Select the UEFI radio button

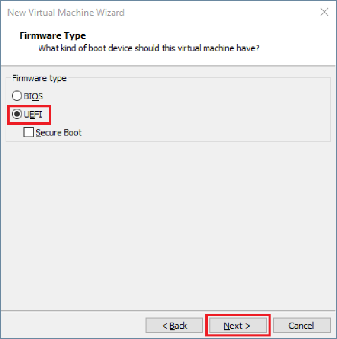[x=17, y=114]
